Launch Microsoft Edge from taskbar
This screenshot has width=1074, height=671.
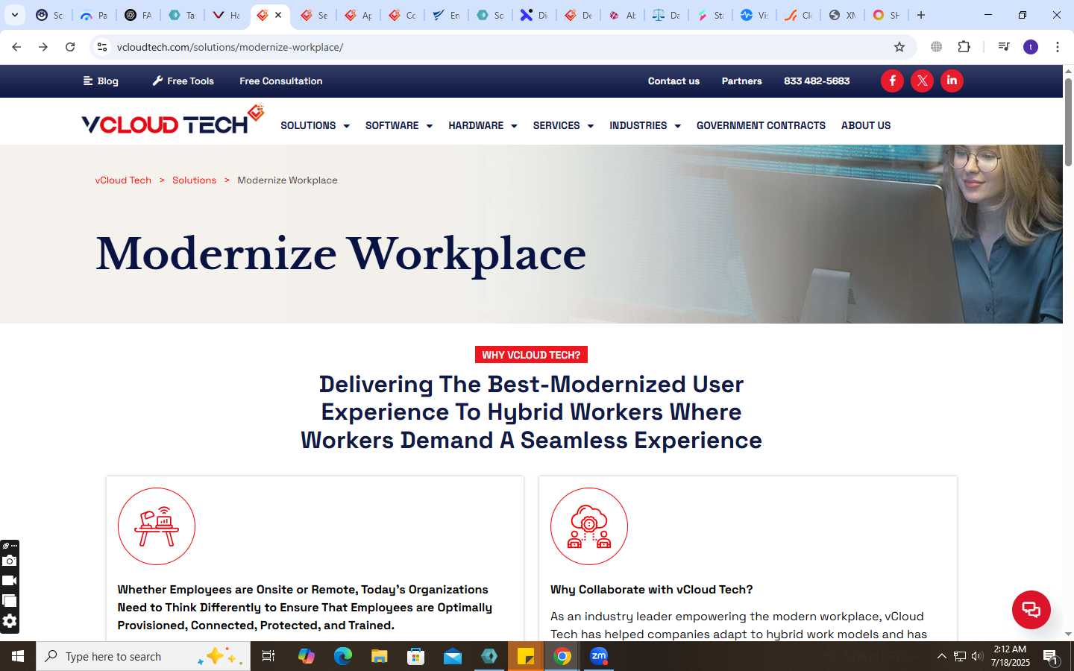343,656
